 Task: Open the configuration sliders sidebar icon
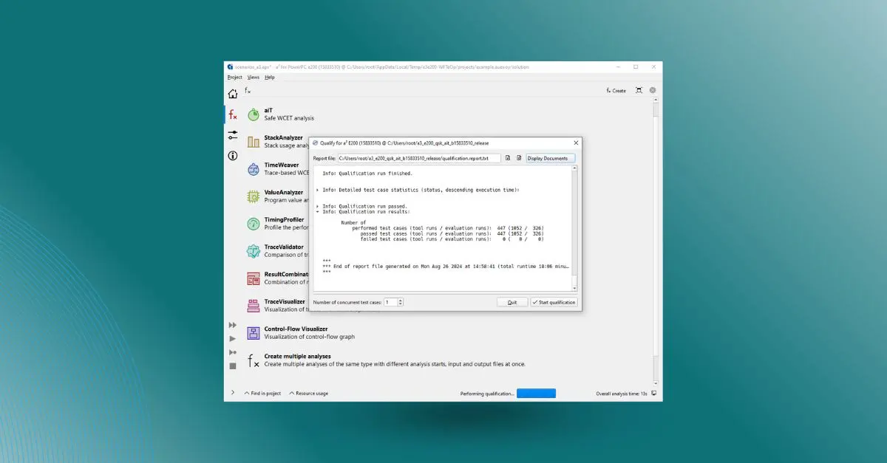click(233, 135)
